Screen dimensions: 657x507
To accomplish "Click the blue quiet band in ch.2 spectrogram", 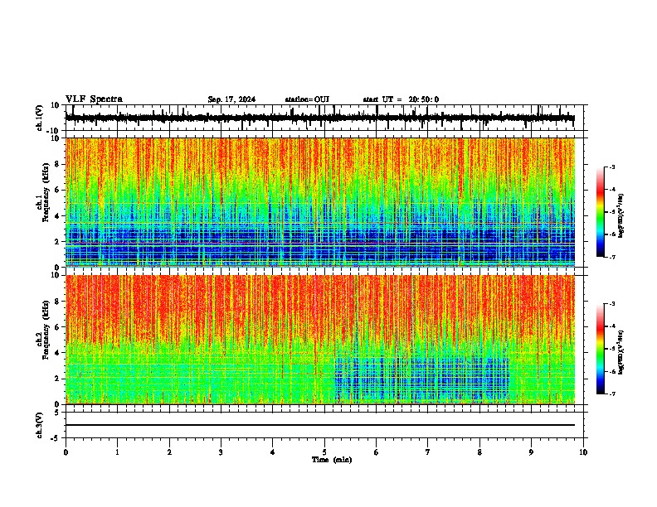I will [422, 379].
